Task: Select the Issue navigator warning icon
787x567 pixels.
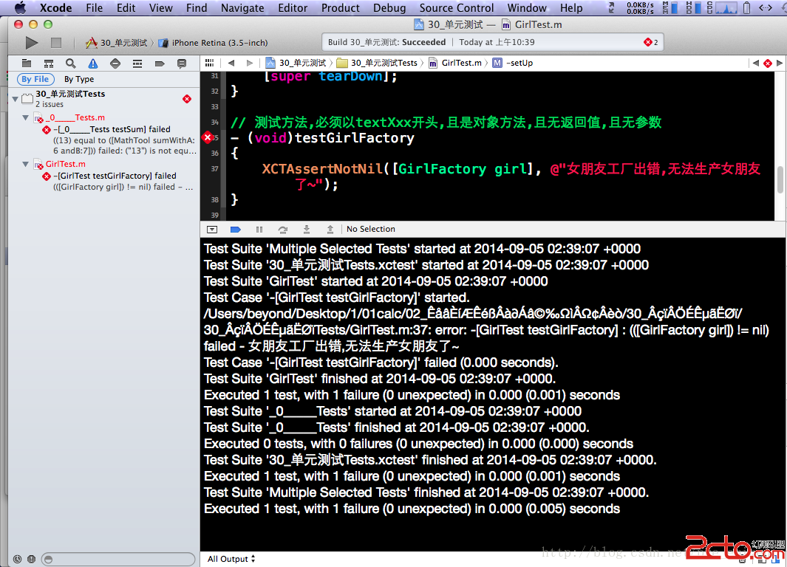Action: [93, 63]
